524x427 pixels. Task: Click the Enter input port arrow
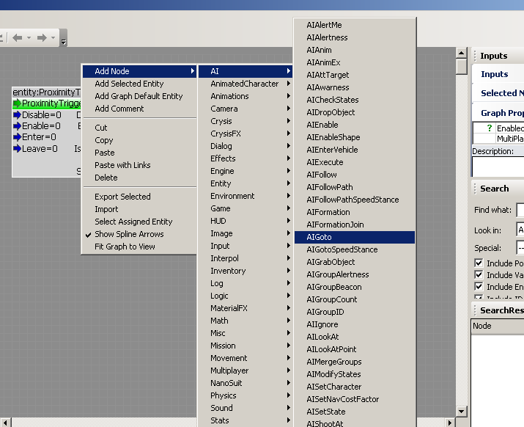coord(17,137)
